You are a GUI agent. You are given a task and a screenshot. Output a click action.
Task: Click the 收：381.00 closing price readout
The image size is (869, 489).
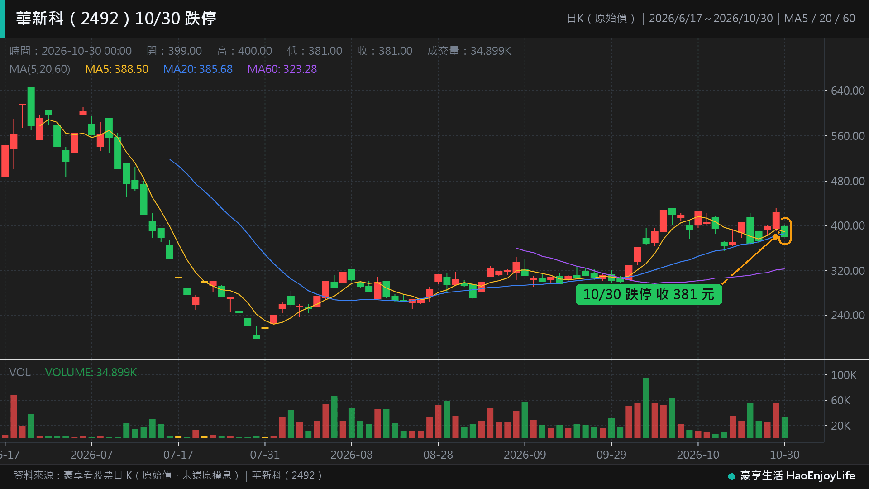click(385, 51)
